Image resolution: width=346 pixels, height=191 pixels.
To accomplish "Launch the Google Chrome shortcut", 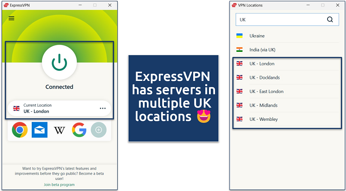I will (20, 130).
